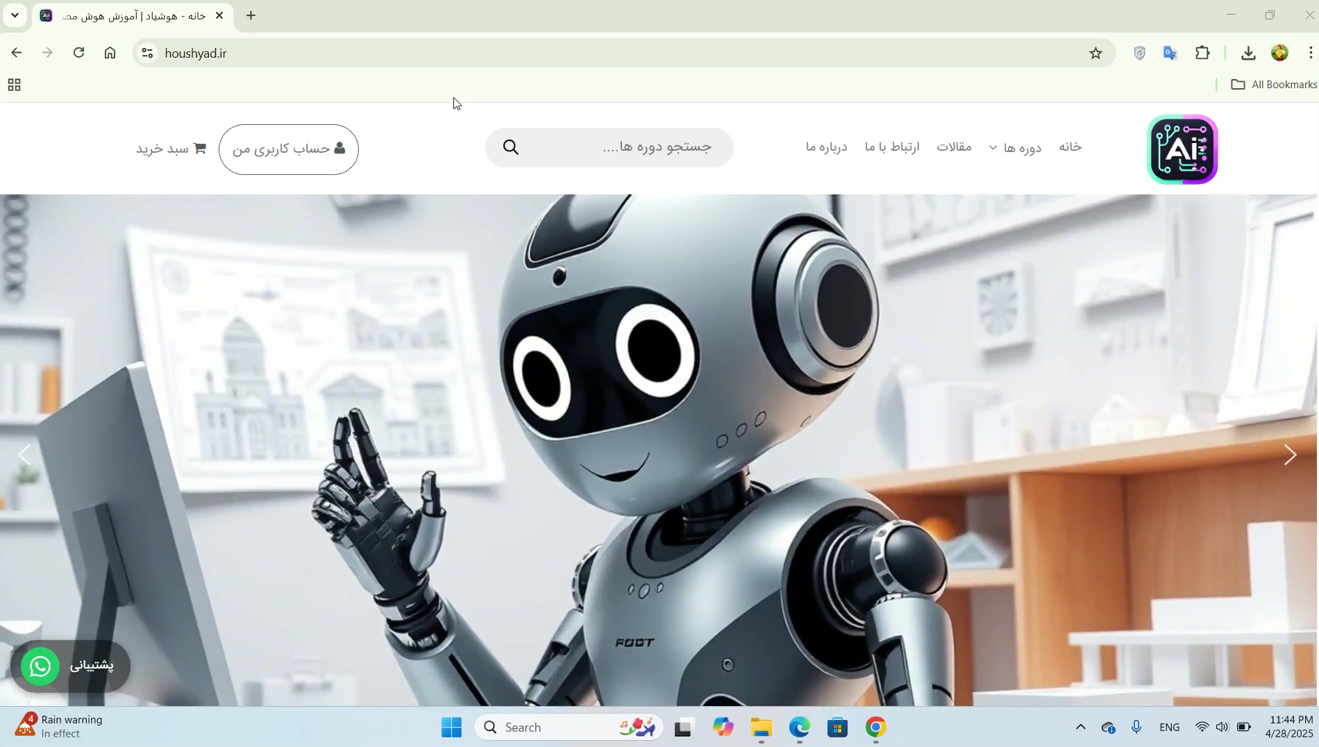The width and height of the screenshot is (1319, 747).
Task: Click the Houshyad AI logo
Action: 1182,149
